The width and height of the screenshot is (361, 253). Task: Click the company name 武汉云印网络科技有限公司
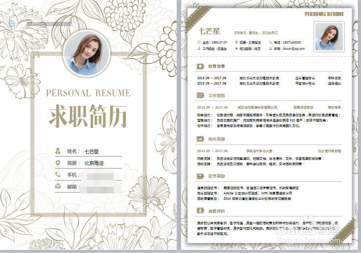[x=257, y=107]
